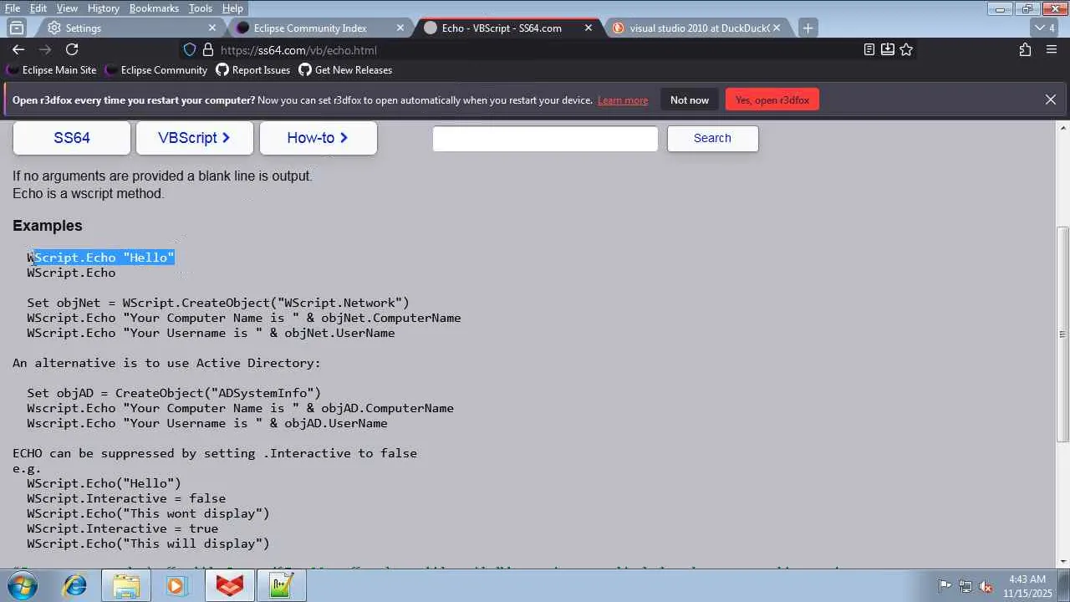This screenshot has height=602, width=1070.
Task: Click the page vertical scrollbar thumb
Action: [x=1062, y=334]
